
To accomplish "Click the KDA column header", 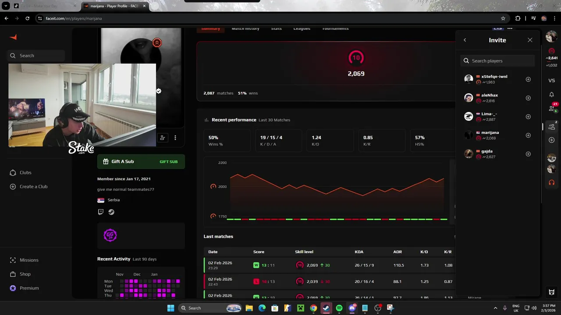I will coord(359,252).
